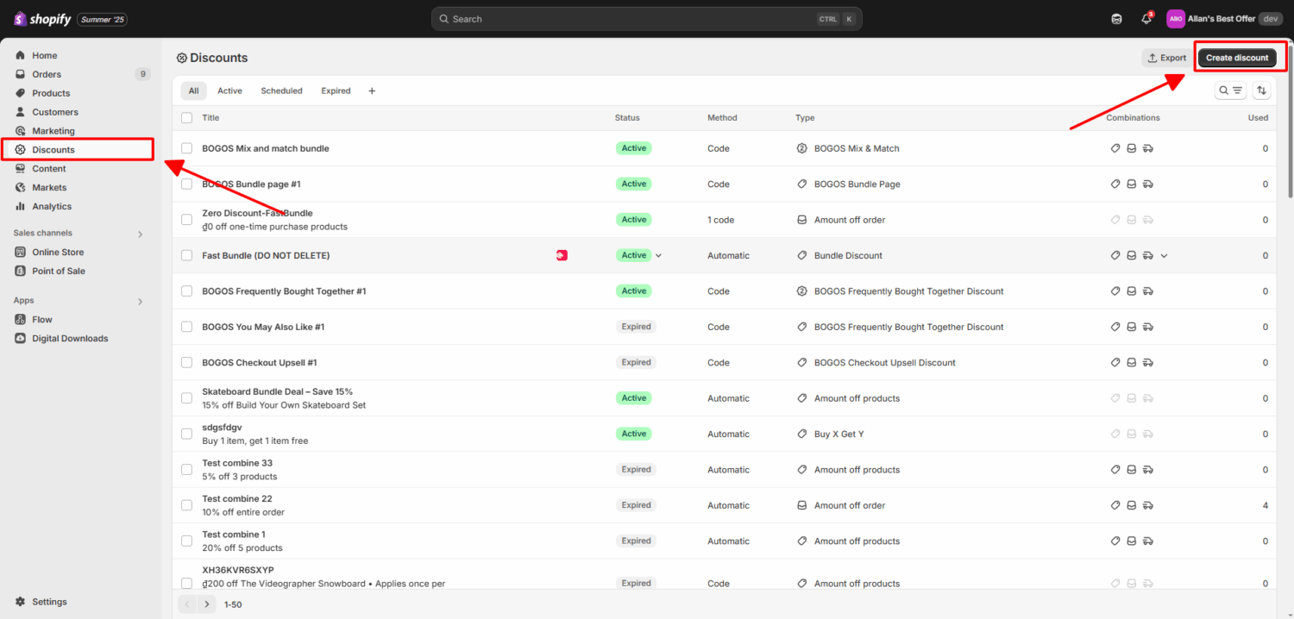Click order combination icon on BOGOS Bundle page #1 row

tap(1132, 184)
